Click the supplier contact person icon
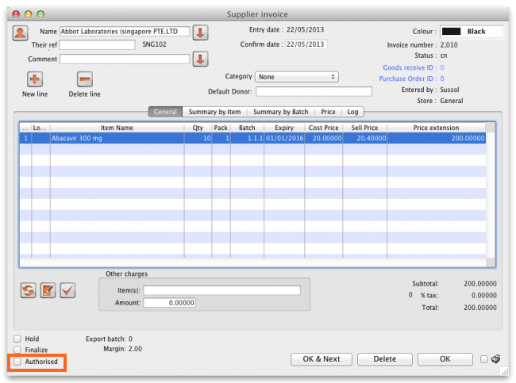 20,33
